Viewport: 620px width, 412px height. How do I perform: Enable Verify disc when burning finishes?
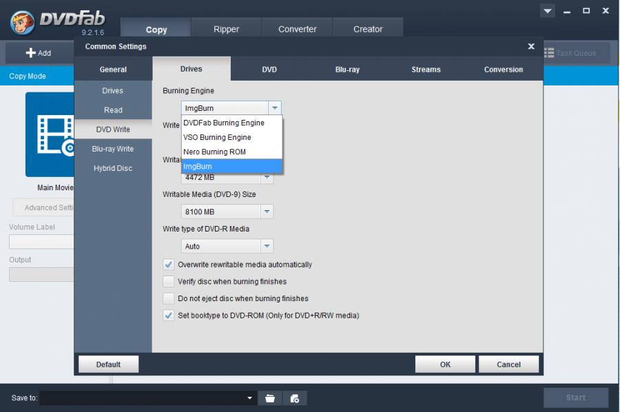pos(169,281)
